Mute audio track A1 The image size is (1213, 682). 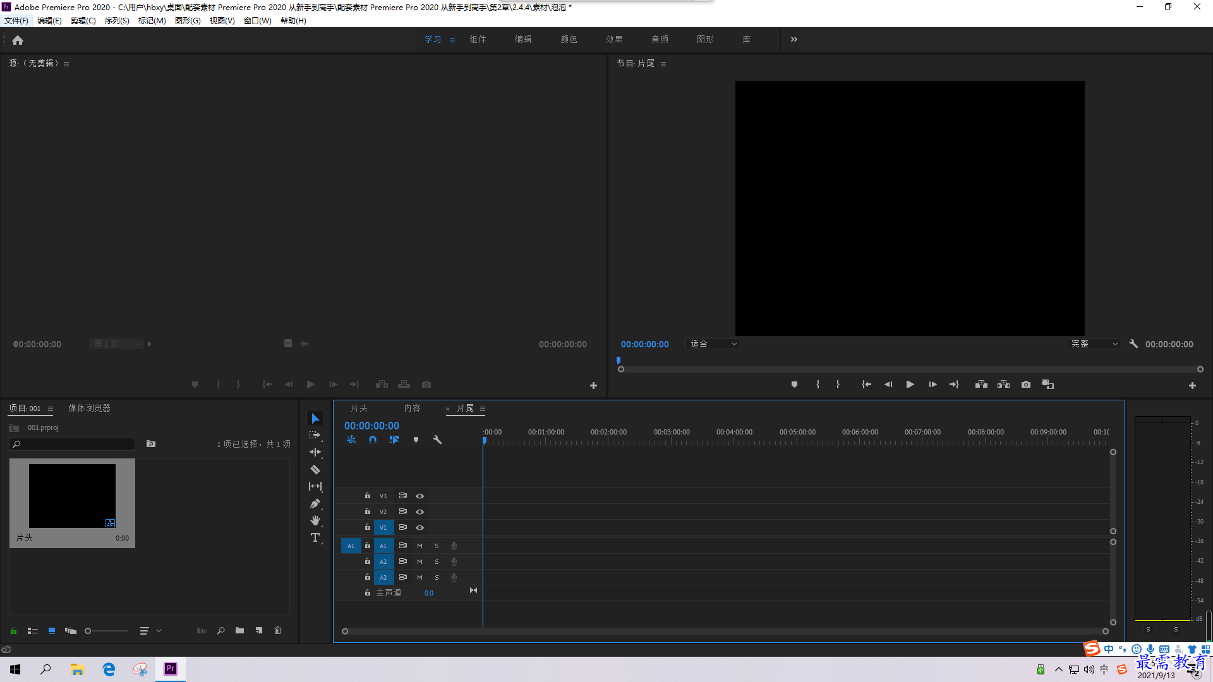coord(419,546)
